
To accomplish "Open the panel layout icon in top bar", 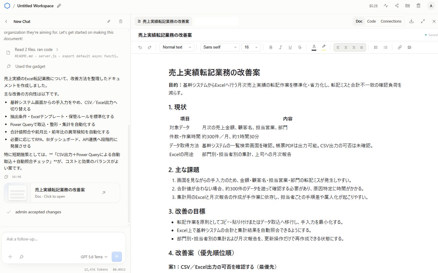I will (408, 6).
